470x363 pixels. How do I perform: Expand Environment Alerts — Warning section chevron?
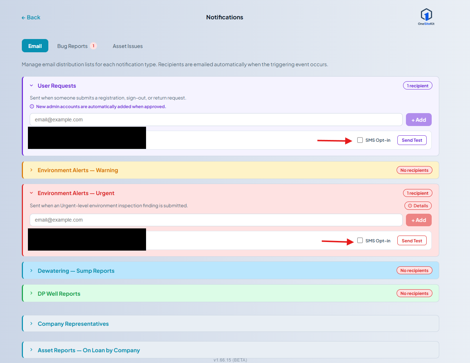click(x=32, y=170)
